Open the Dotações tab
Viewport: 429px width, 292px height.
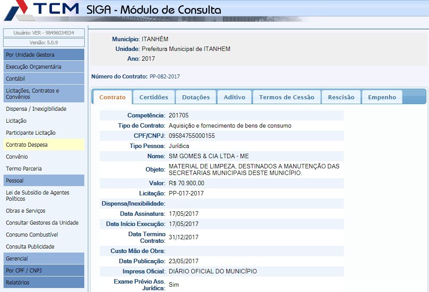(196, 97)
